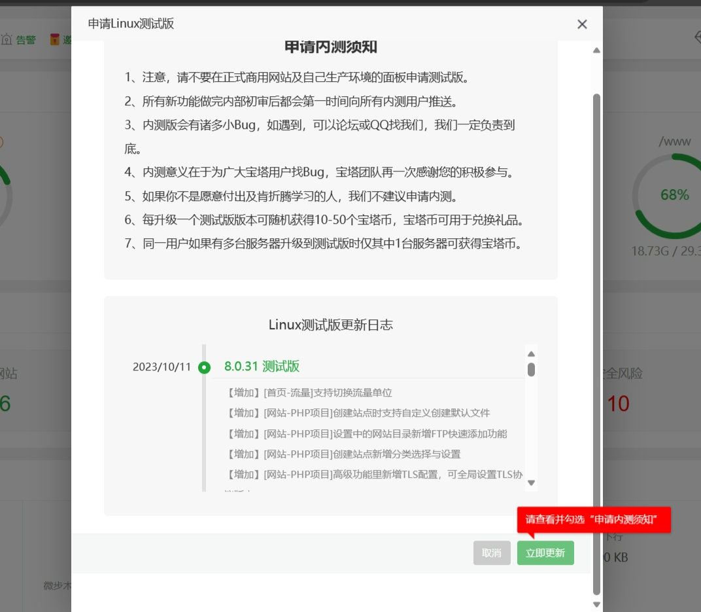The height and width of the screenshot is (612, 701).
Task: Click the dialog title 申请Linux测试版
Action: point(131,24)
